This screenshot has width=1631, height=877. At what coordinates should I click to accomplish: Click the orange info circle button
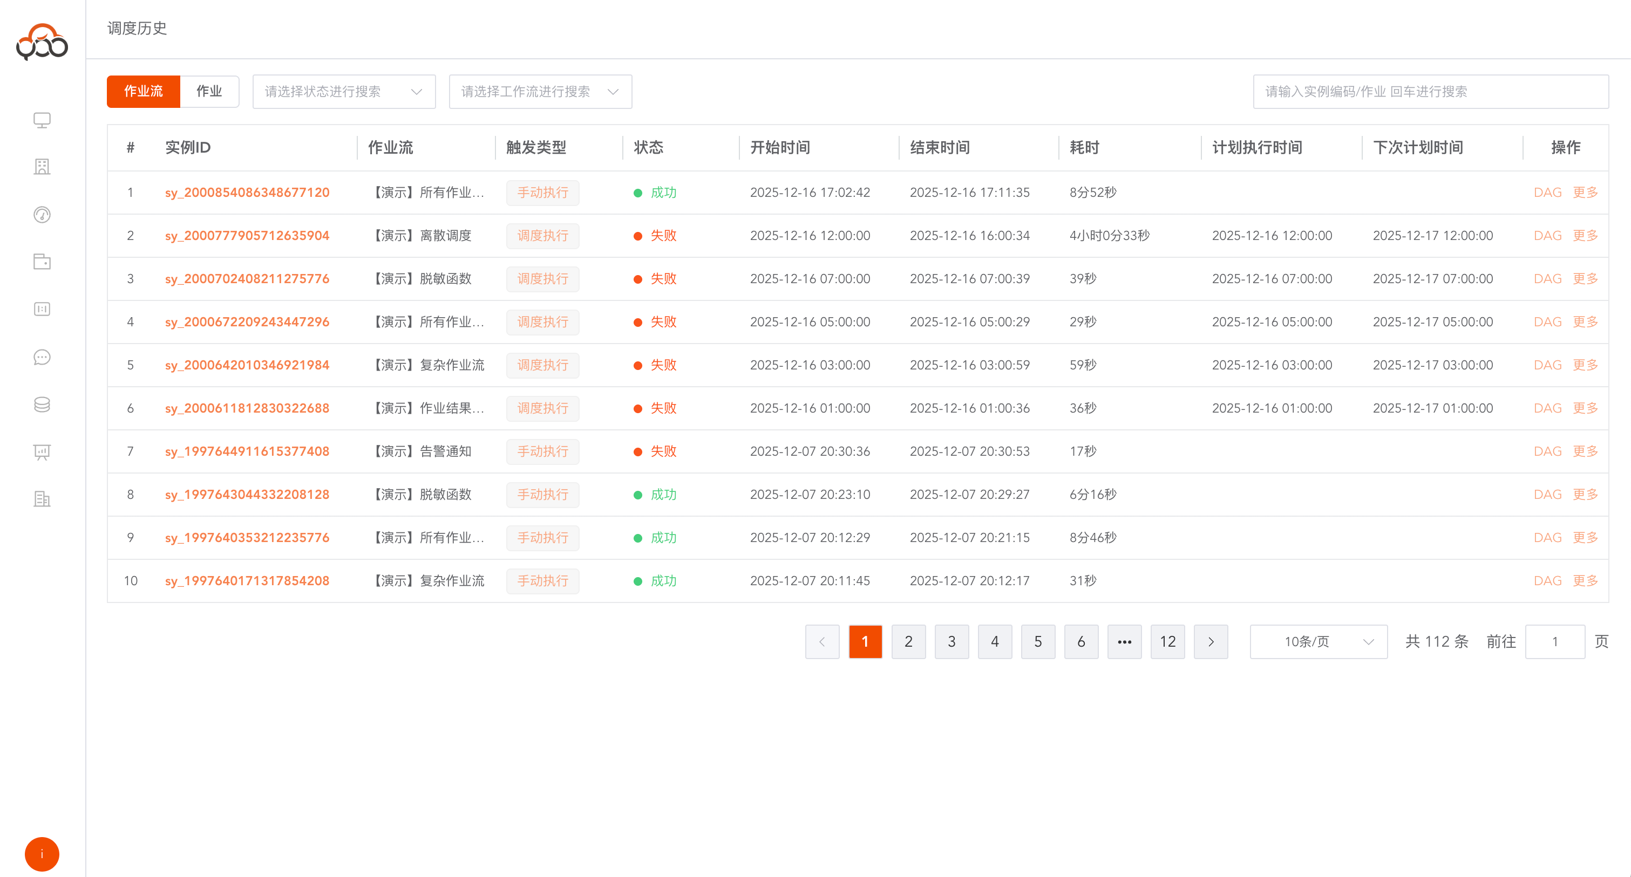(42, 854)
